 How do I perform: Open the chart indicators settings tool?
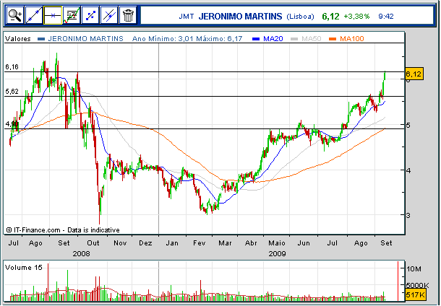(x=72, y=15)
